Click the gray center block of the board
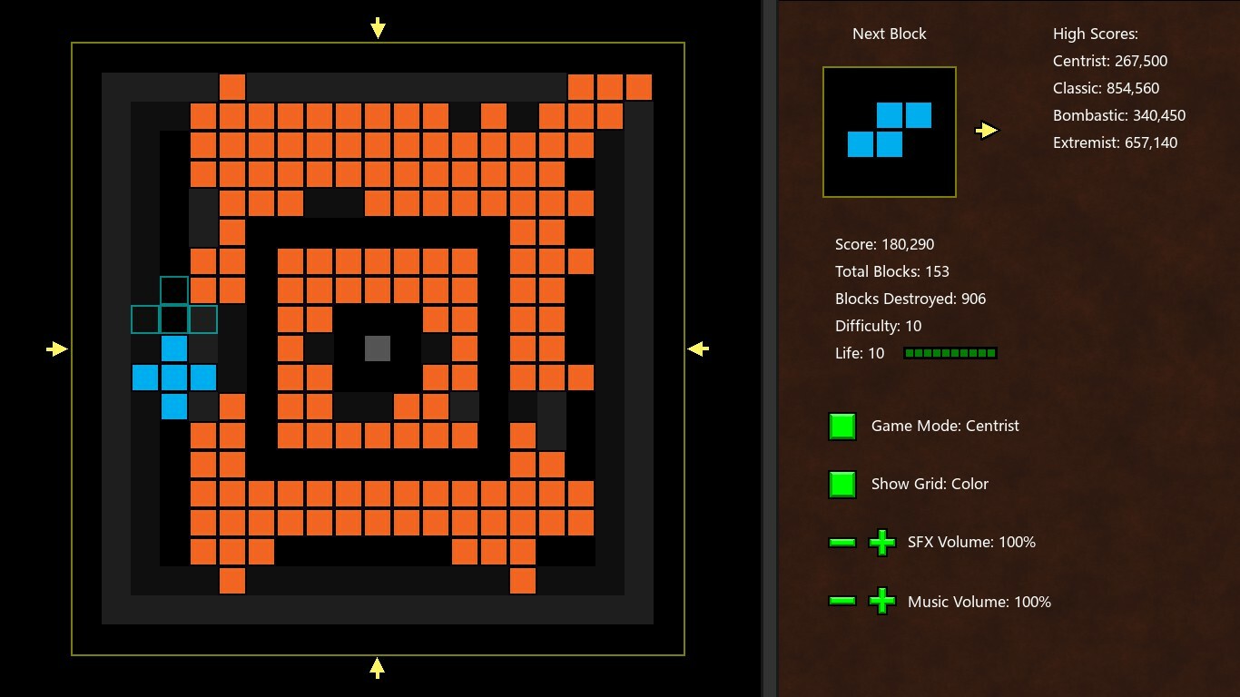The height and width of the screenshot is (697, 1240). pos(378,348)
